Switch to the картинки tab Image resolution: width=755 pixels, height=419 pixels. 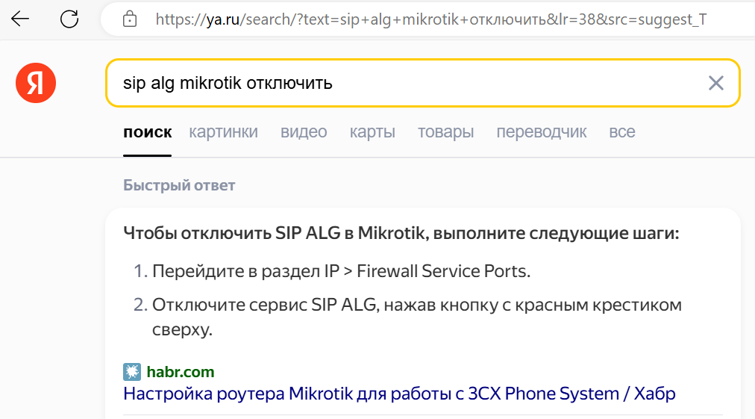(223, 132)
